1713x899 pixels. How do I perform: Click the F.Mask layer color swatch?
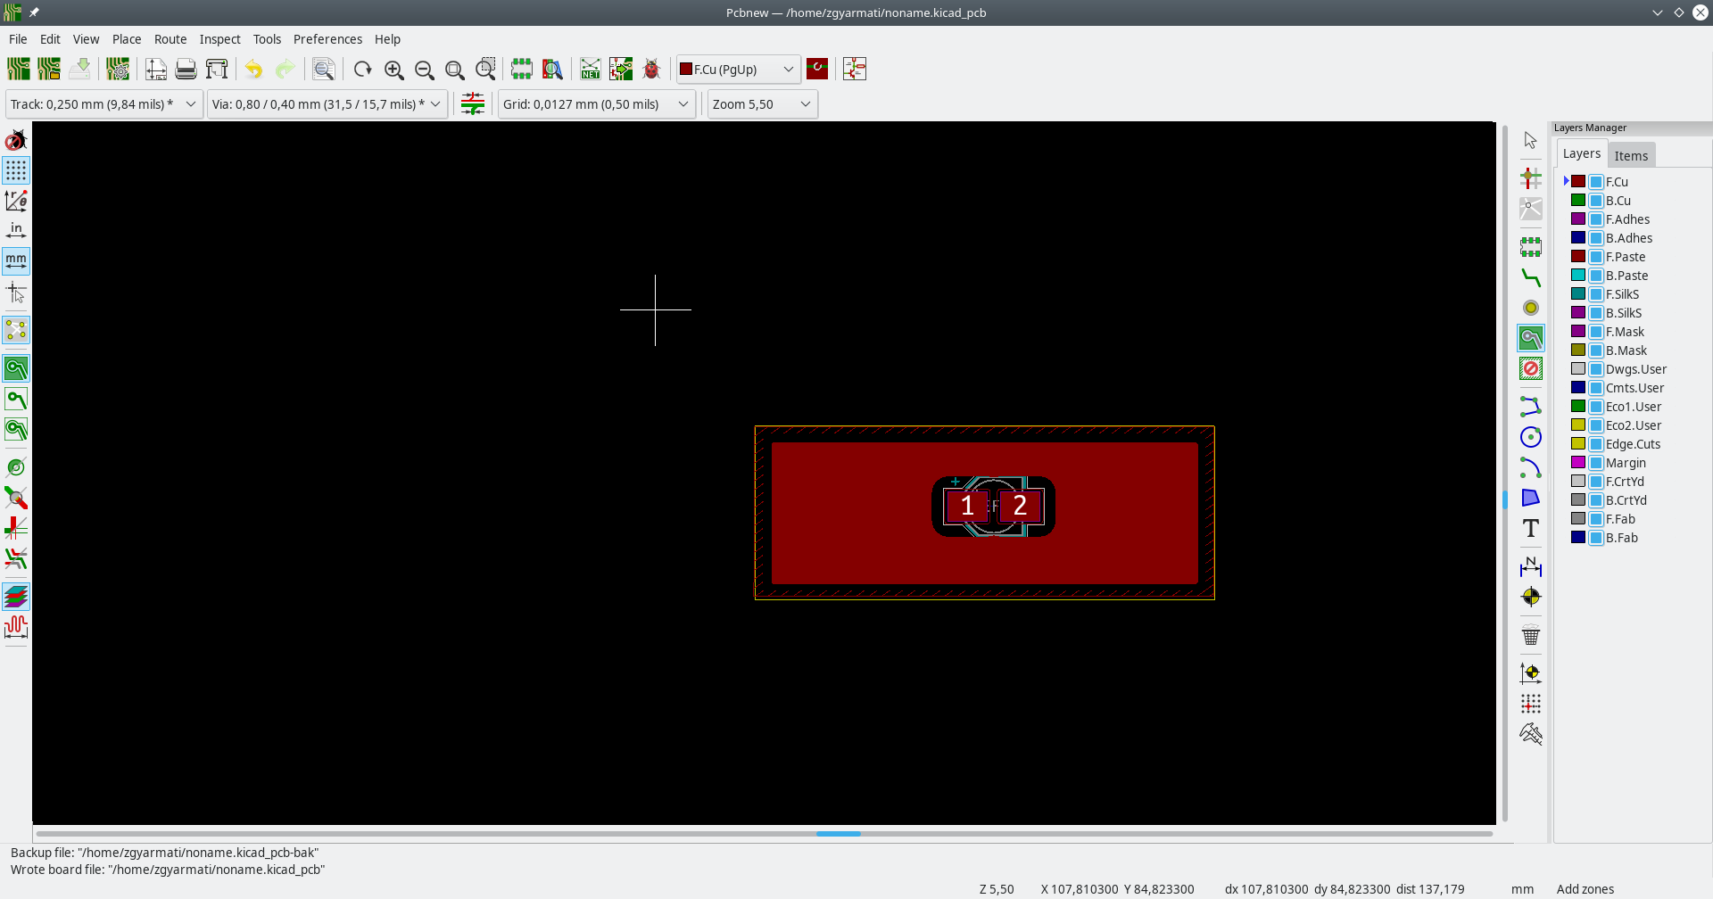[1578, 332]
